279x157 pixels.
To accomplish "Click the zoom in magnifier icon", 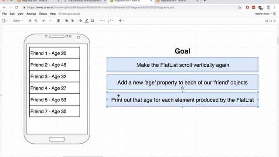I will (x=30, y=21).
